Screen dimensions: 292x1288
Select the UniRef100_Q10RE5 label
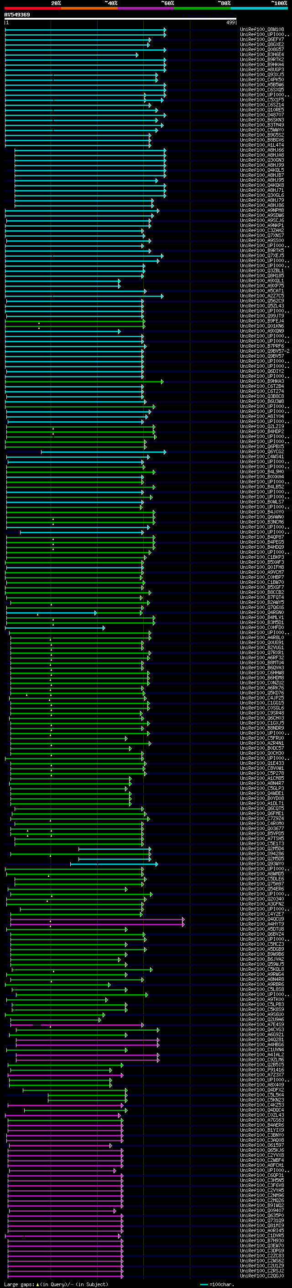click(262, 110)
